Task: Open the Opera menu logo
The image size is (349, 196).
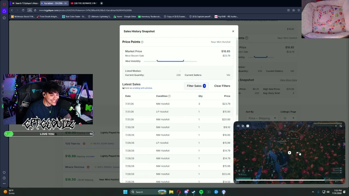Action: [x=4, y=4]
